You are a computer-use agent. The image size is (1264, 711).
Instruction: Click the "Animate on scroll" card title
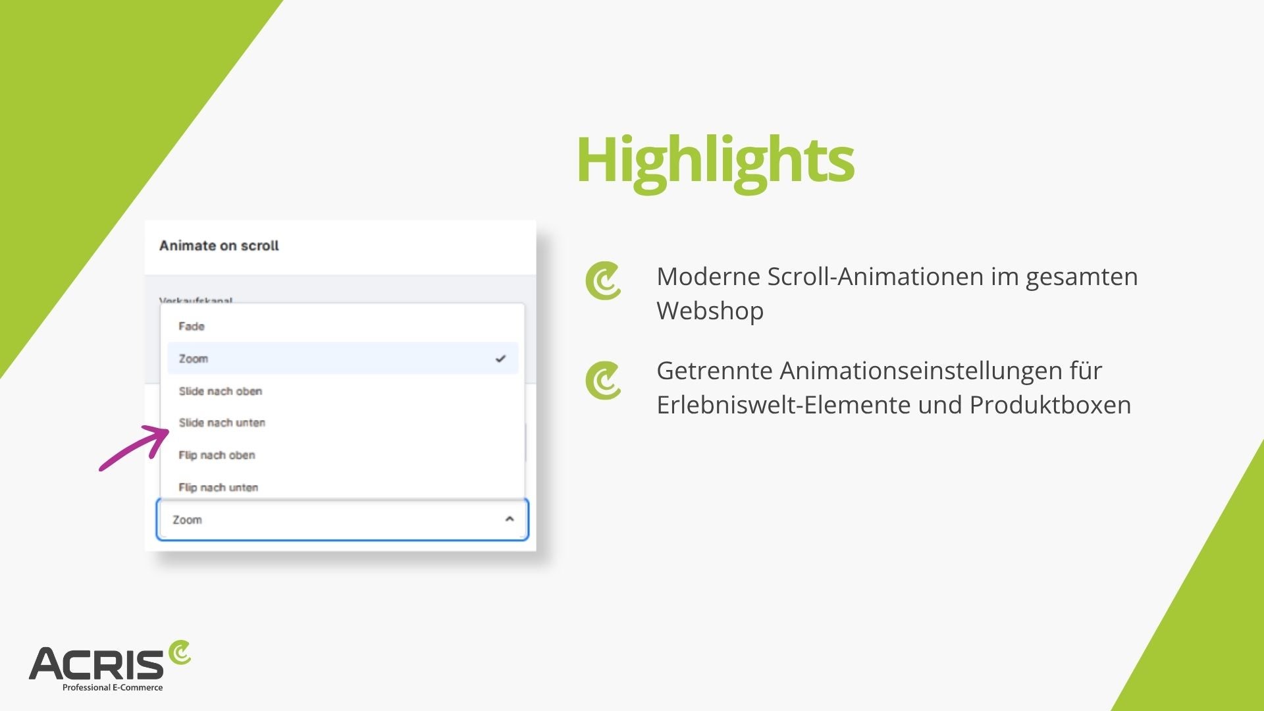219,246
